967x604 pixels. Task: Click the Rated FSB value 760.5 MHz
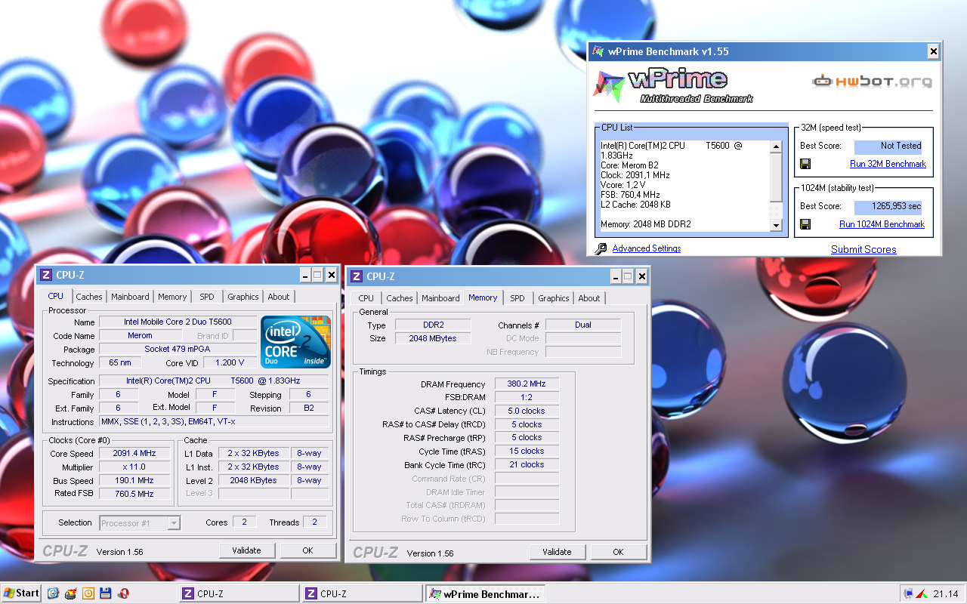(134, 494)
